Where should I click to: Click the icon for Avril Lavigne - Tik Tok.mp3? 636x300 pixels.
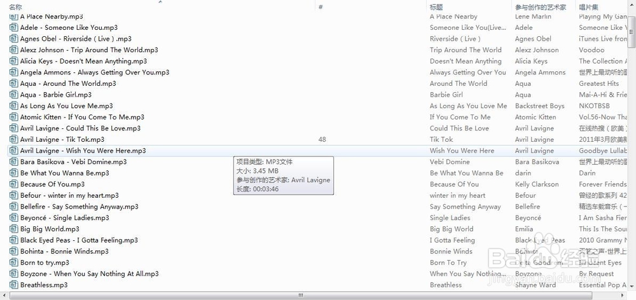coord(14,139)
